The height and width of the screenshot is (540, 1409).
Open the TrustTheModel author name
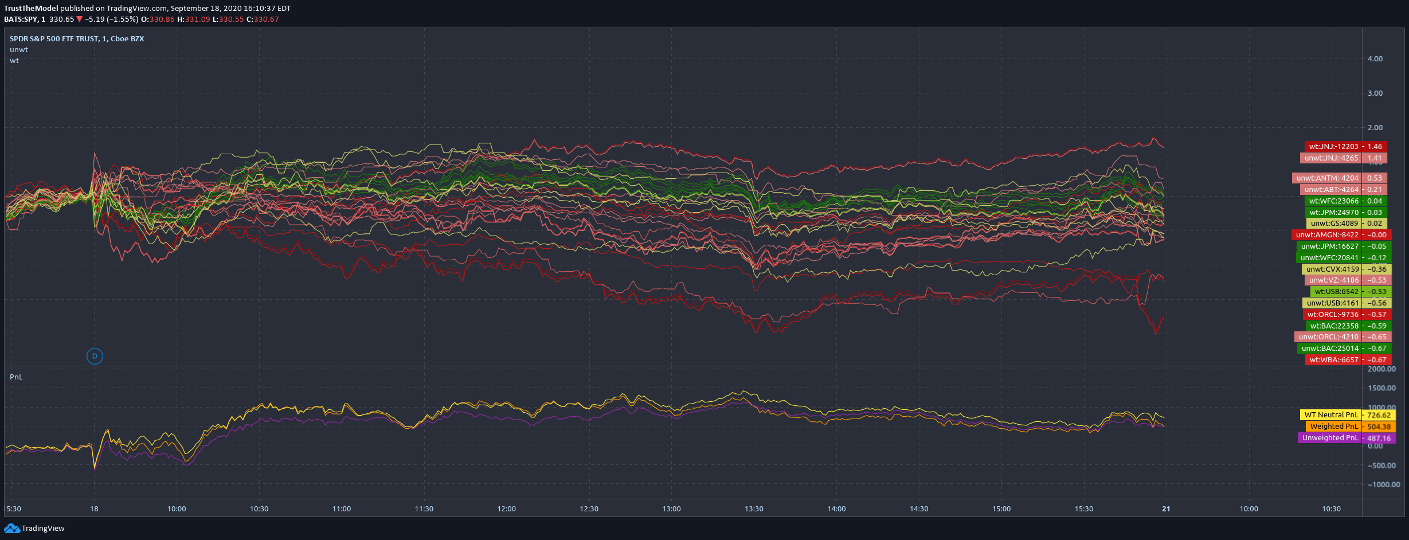[x=31, y=8]
